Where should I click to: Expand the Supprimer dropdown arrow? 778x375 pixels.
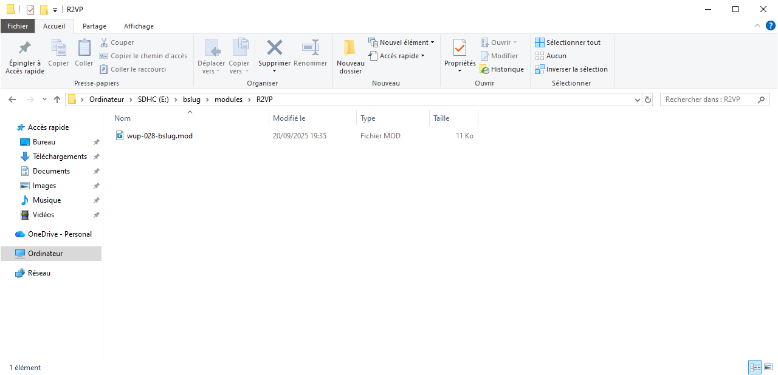[274, 71]
